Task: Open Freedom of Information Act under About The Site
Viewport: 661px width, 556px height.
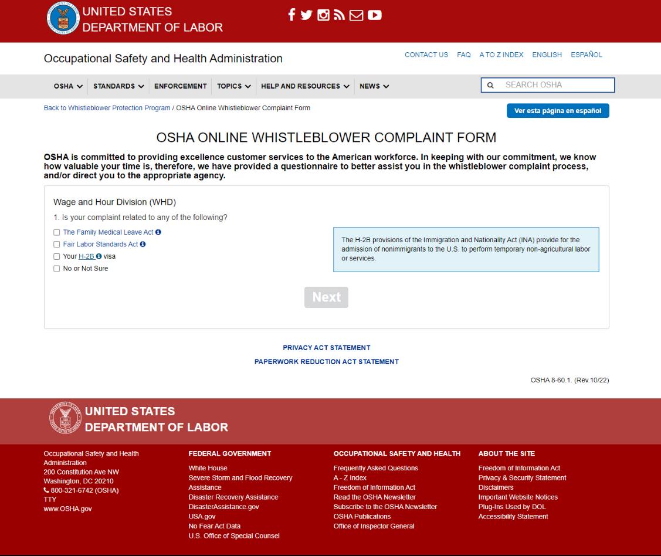Action: [520, 468]
